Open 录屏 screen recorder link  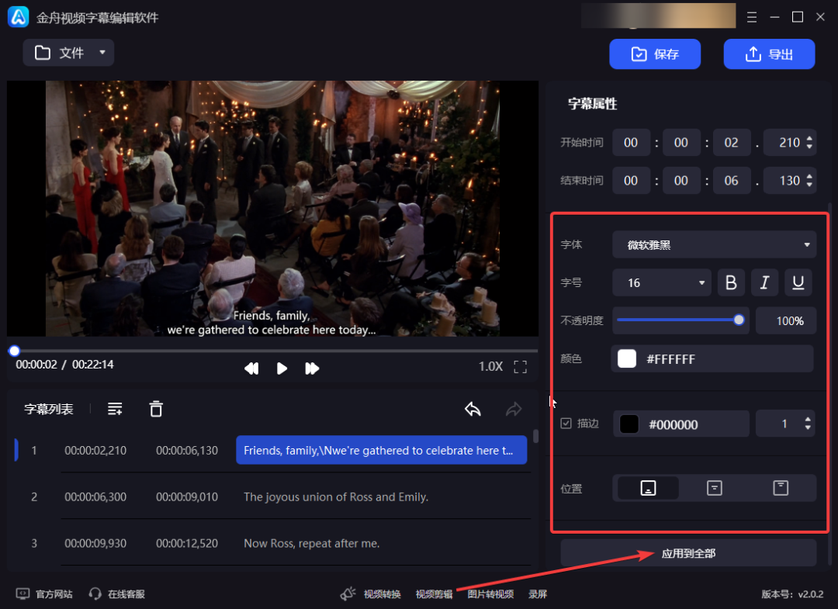pos(538,594)
